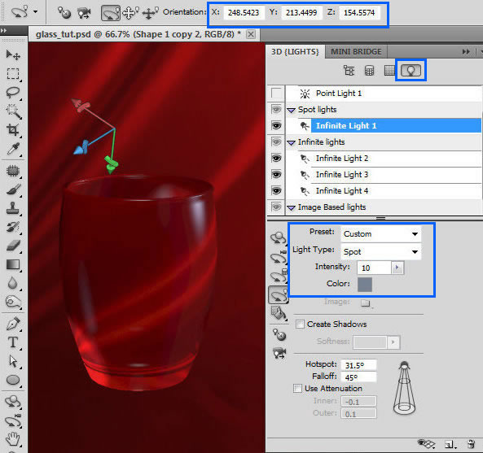The width and height of the screenshot is (483, 453).
Task: Select the Clone Stamp tool
Action: [x=13, y=208]
